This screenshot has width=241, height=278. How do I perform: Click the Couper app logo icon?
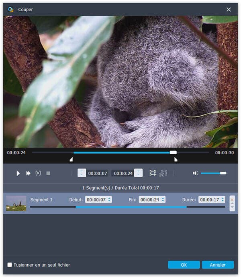[x=10, y=9]
